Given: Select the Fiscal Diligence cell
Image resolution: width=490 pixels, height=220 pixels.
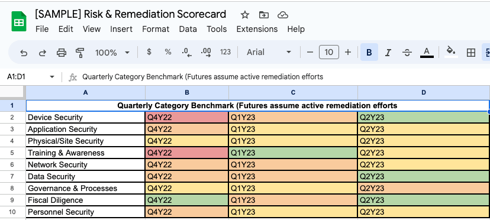Looking at the screenshot, I should [86, 200].
